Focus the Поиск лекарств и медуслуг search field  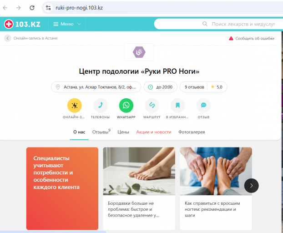pyautogui.click(x=218, y=24)
